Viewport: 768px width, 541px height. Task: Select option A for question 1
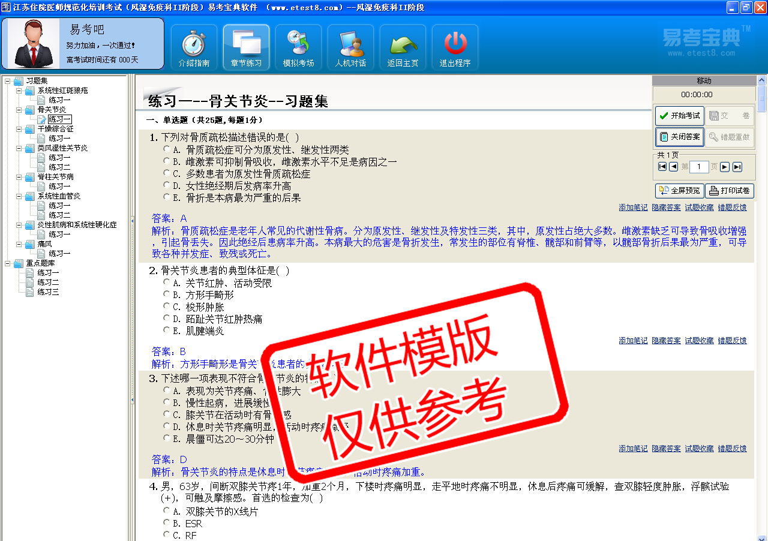coord(167,149)
